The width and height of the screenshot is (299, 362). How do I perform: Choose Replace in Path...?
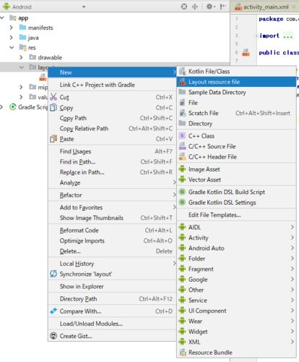112,172
